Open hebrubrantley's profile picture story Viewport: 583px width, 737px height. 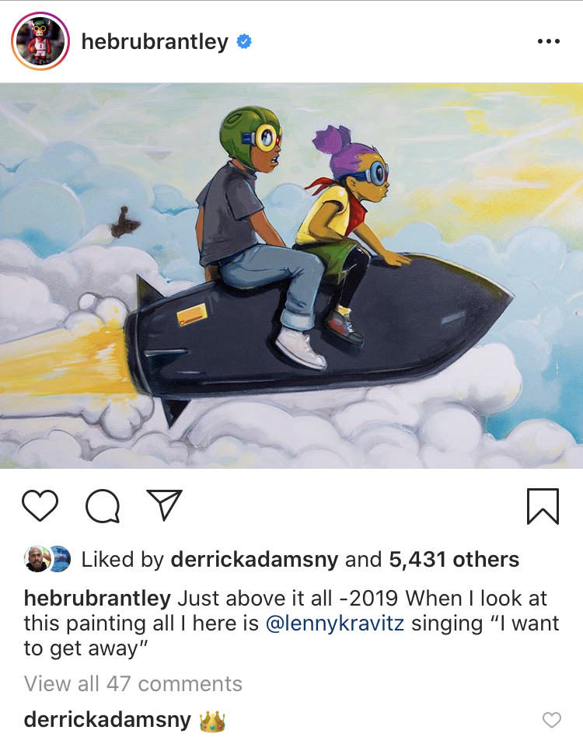pyautogui.click(x=40, y=41)
